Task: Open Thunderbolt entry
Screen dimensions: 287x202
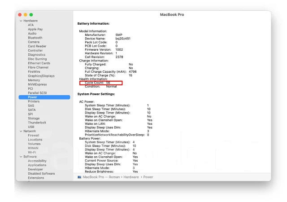Action: 37,123
